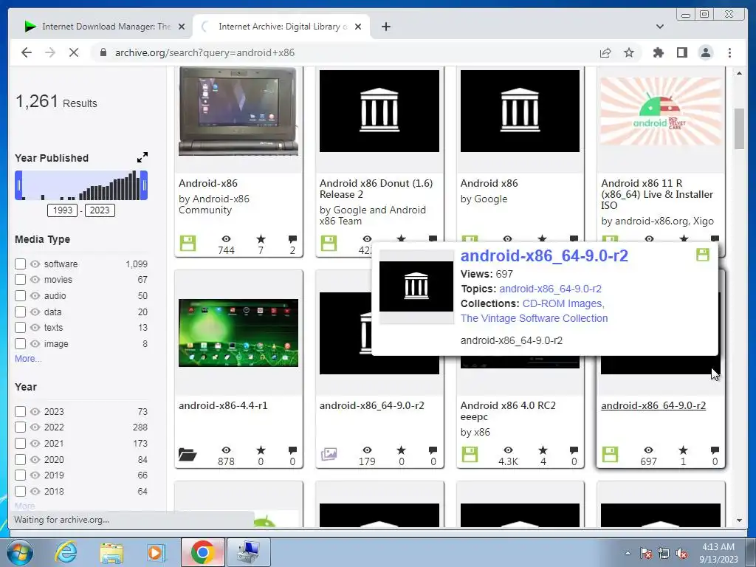
Task: Click right handle of year range slider
Action: [x=144, y=185]
